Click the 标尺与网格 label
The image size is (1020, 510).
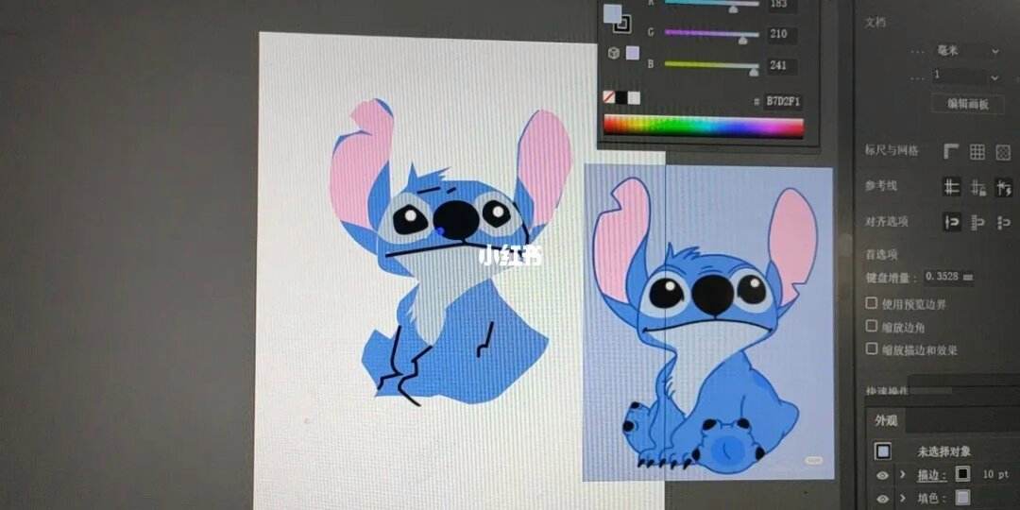(892, 150)
